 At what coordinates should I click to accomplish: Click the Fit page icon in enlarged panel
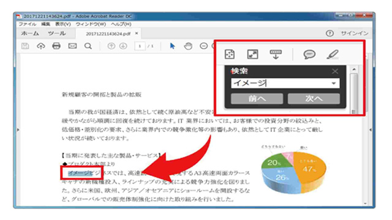230,54
